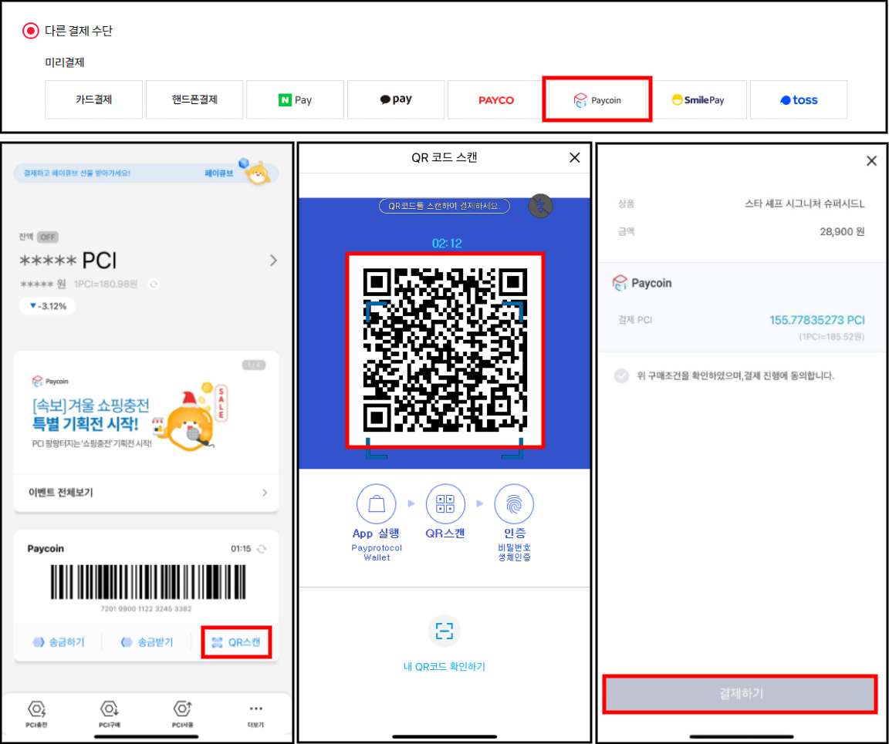
Task: Open PCI충전 bottom tab
Action: click(36, 714)
